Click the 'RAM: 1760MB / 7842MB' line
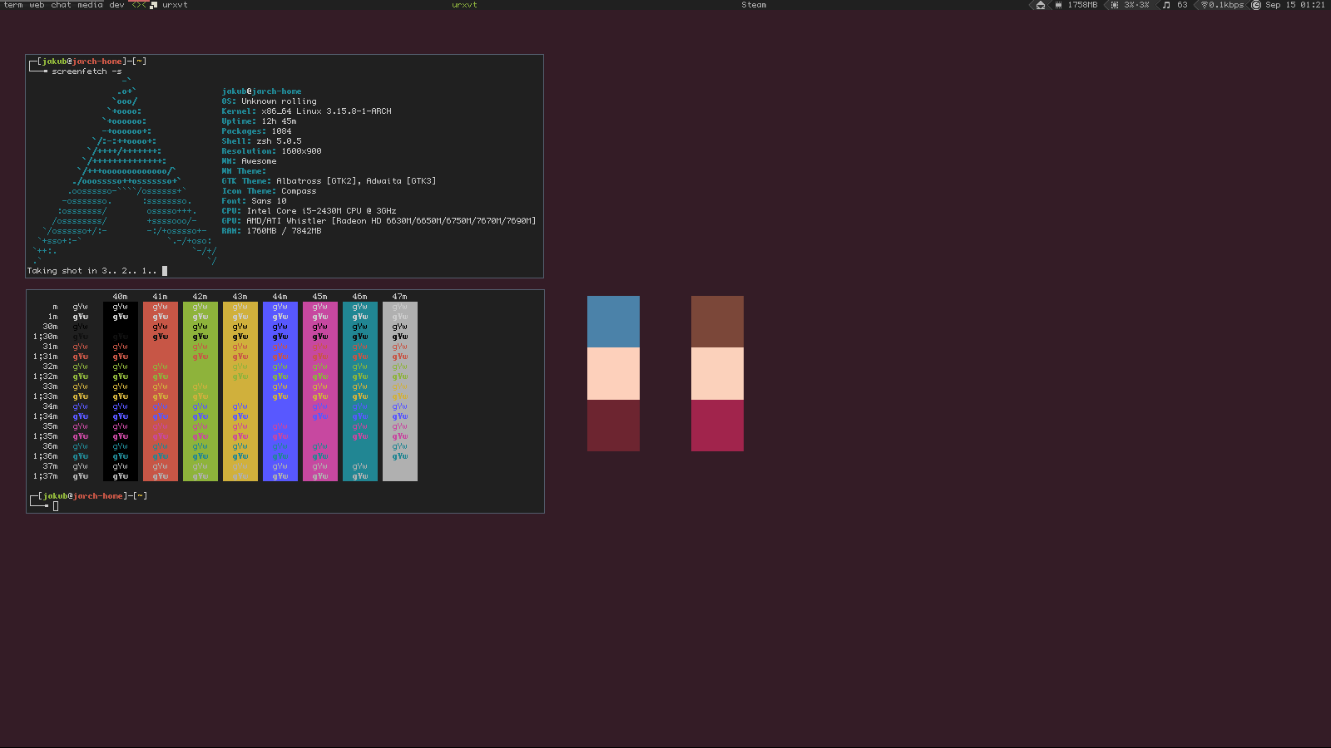The image size is (1331, 748). point(271,231)
